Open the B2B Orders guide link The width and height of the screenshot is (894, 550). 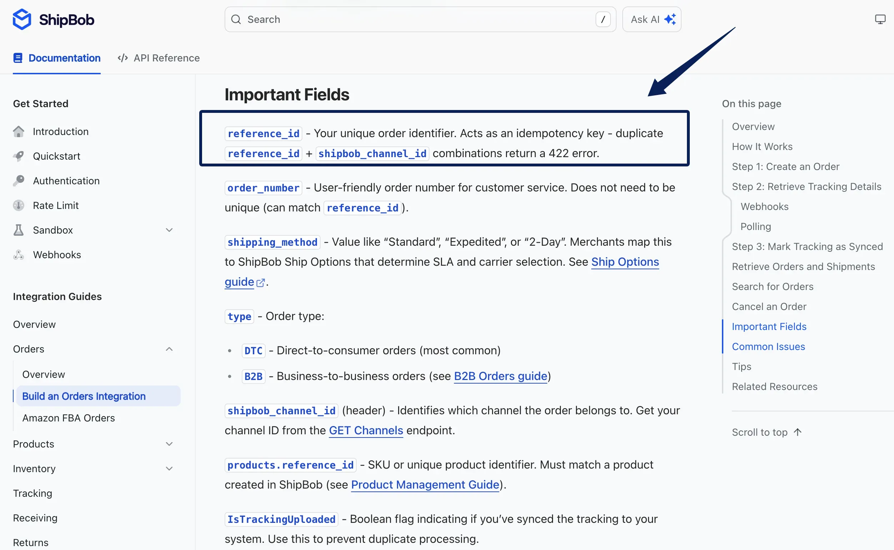pyautogui.click(x=500, y=376)
